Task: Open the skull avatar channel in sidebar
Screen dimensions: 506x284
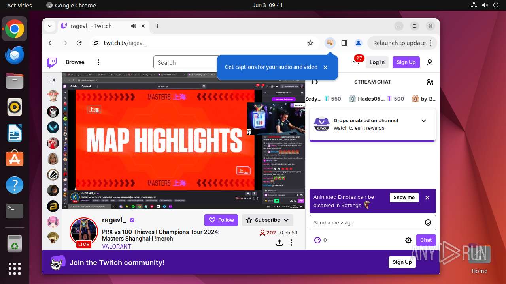Action: click(53, 112)
